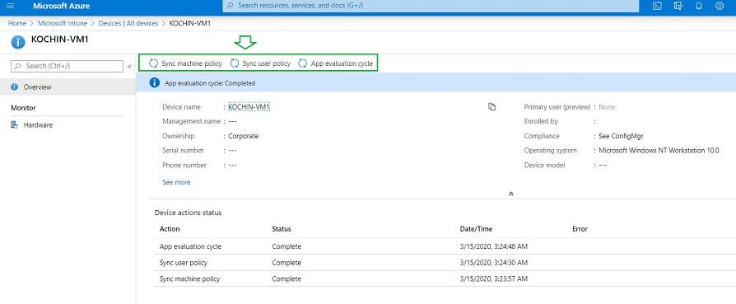
Task: Click the Monitor section heading
Action: pos(23,108)
